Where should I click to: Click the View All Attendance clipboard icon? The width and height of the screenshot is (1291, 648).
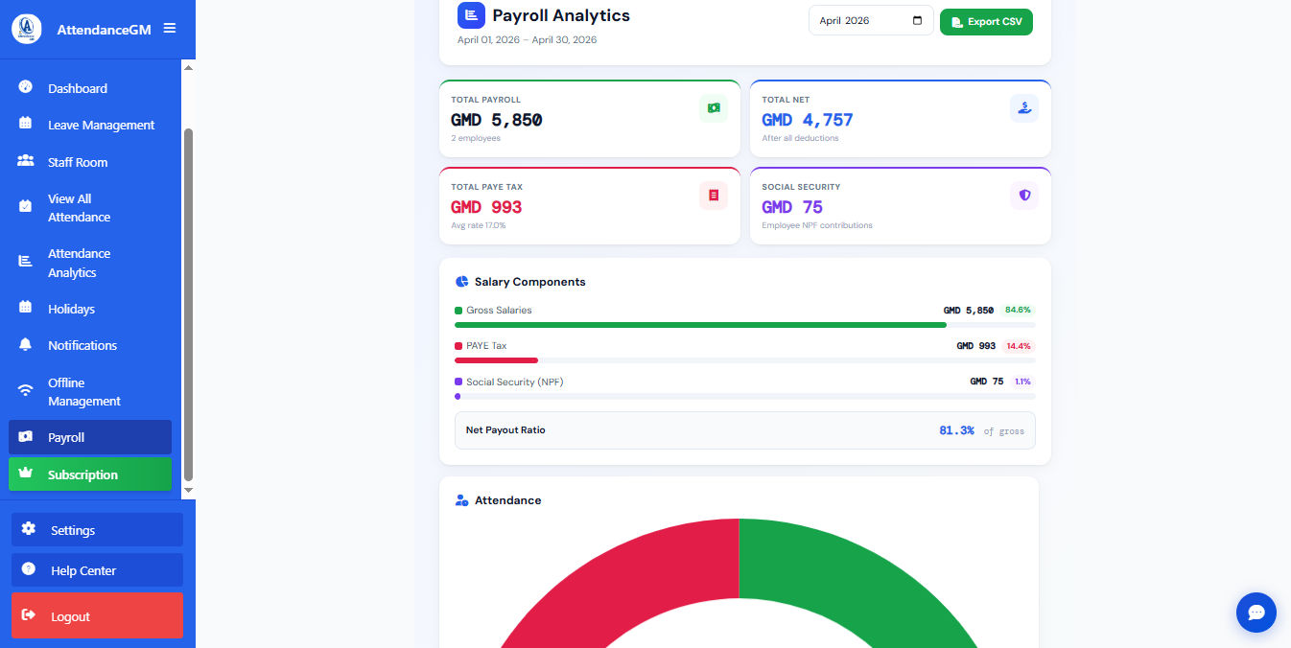[x=26, y=207]
